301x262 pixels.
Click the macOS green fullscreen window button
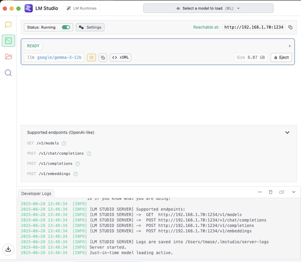[19, 9]
